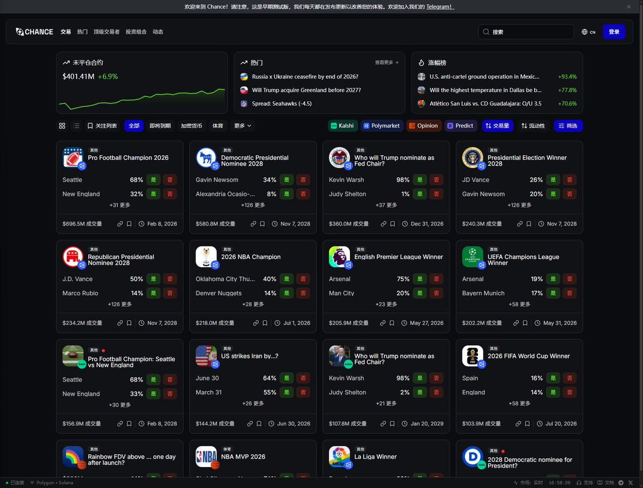The width and height of the screenshot is (643, 488).
Task: Click the globe CN language icon
Action: coord(585,32)
